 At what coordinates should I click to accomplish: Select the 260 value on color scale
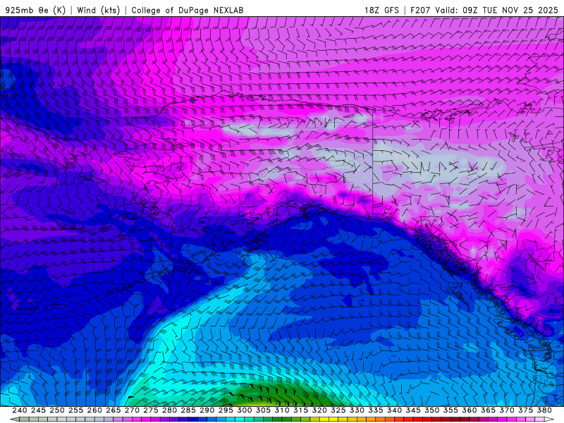point(94,410)
